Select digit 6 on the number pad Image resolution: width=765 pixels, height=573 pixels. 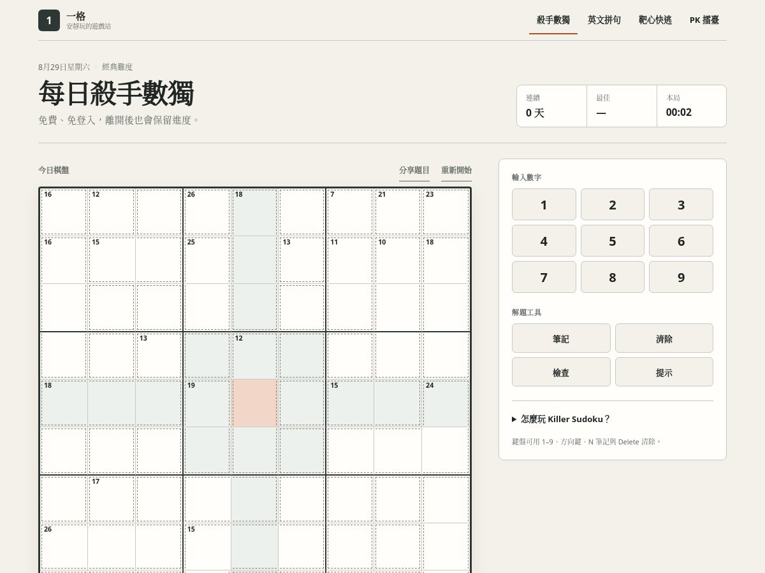coord(681,241)
